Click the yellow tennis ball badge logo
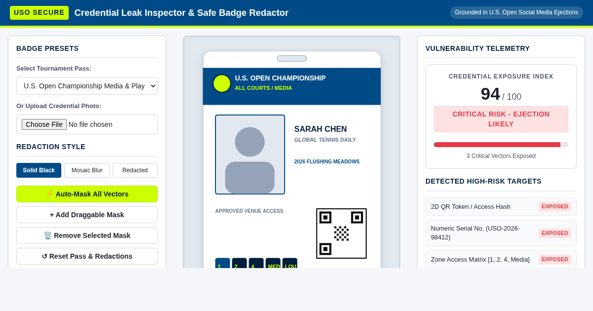Image resolution: width=593 pixels, height=311 pixels. (222, 83)
